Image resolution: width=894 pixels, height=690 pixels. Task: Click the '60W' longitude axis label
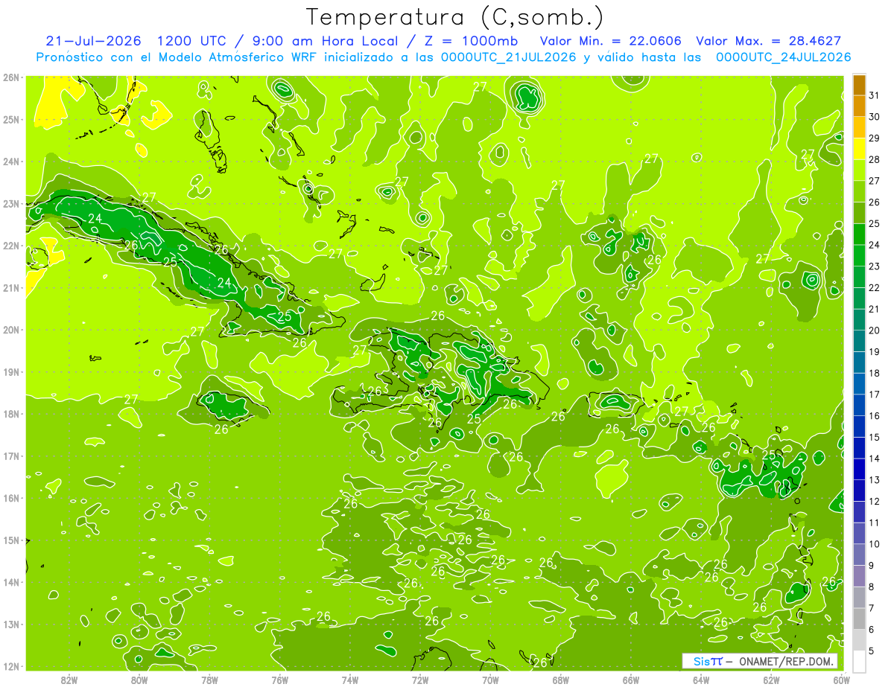pyautogui.click(x=841, y=680)
